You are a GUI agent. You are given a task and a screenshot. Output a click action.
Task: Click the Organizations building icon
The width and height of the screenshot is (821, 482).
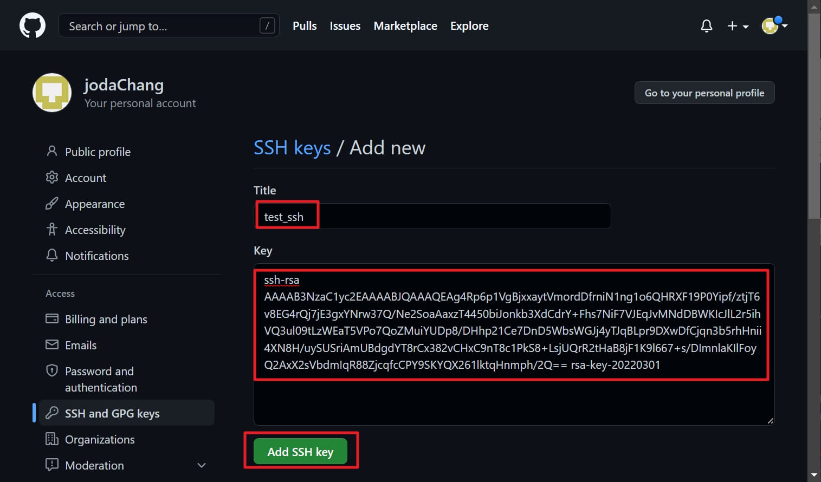click(52, 439)
